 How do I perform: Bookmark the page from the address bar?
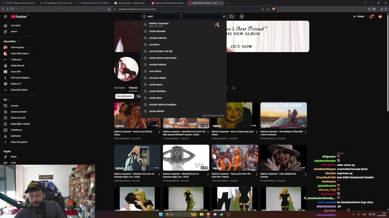coord(109,9)
